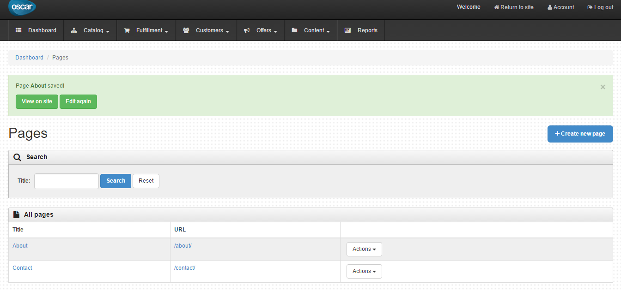Click the Page About saved message text
The width and height of the screenshot is (621, 291).
coord(40,86)
